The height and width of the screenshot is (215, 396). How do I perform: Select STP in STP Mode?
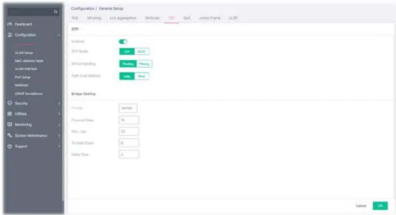click(x=127, y=52)
